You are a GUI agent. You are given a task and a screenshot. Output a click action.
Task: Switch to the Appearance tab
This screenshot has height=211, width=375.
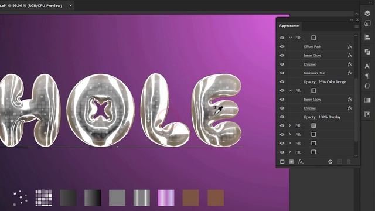pos(289,26)
